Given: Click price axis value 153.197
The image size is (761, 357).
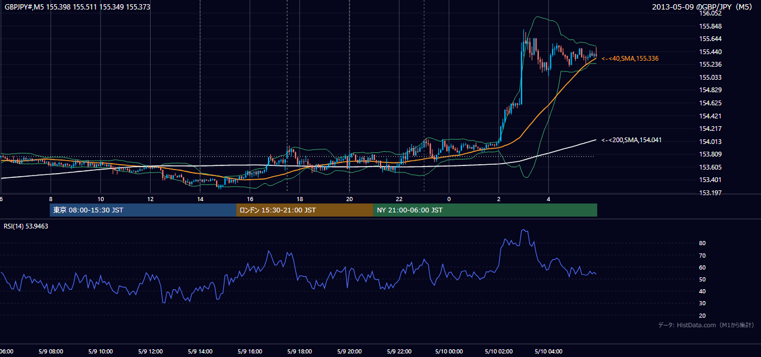Looking at the screenshot, I should 711,193.
